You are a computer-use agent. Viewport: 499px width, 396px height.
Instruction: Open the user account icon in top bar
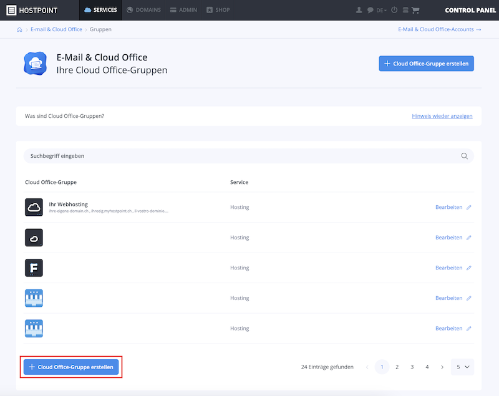click(359, 10)
